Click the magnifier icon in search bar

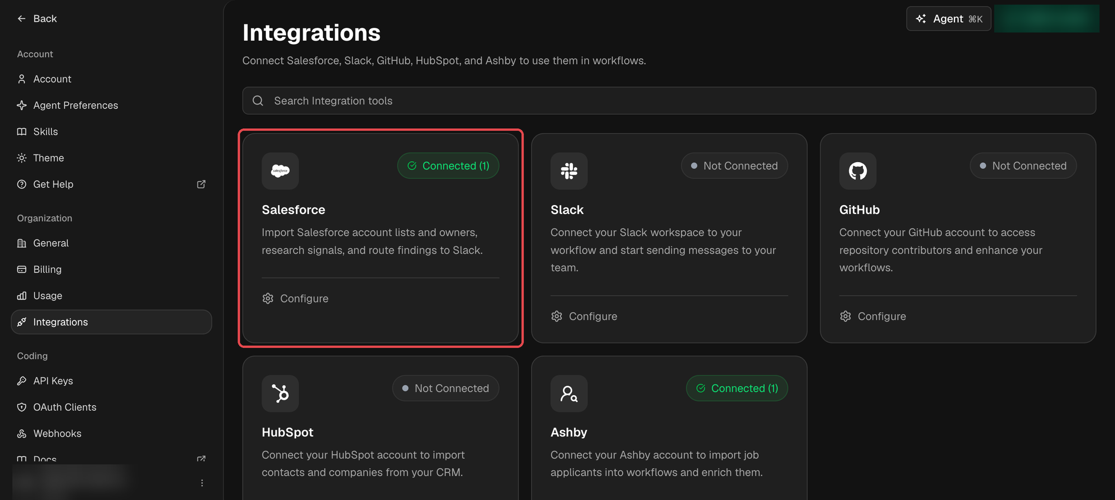tap(258, 101)
